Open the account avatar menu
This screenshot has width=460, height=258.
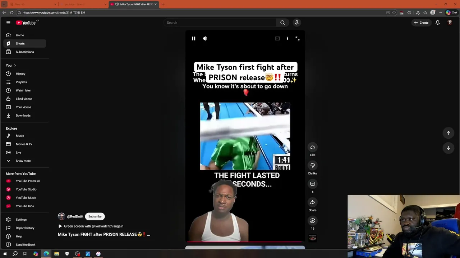(450, 23)
